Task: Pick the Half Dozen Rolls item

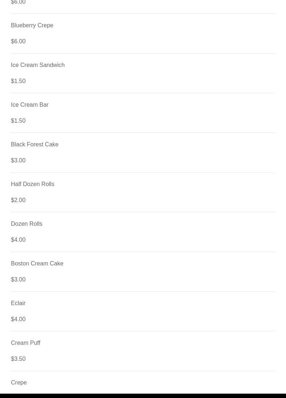Action: coord(32,184)
